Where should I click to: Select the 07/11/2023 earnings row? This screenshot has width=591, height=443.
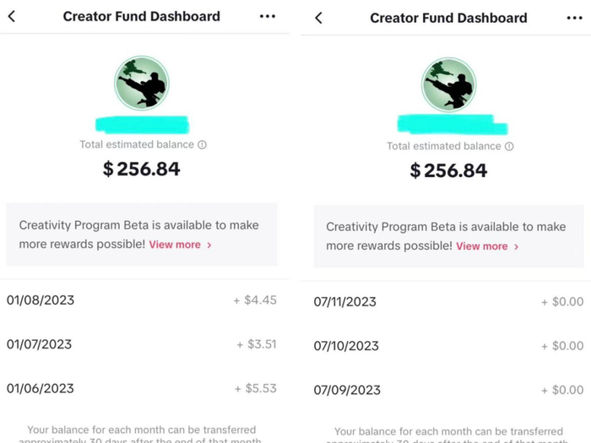pos(448,301)
